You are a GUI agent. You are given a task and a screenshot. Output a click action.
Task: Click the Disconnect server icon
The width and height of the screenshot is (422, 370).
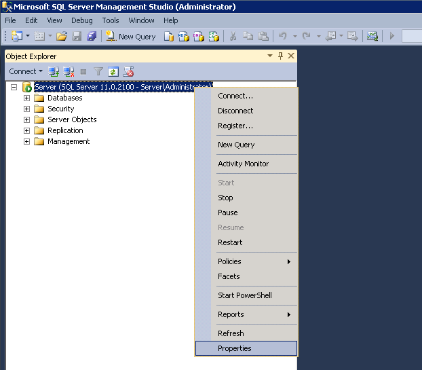coord(69,72)
